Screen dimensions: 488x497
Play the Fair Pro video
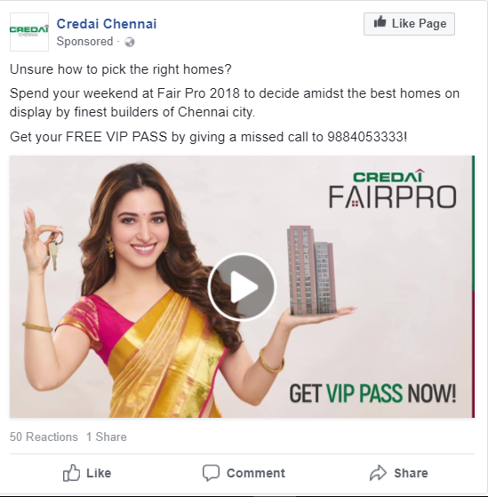coord(242,287)
